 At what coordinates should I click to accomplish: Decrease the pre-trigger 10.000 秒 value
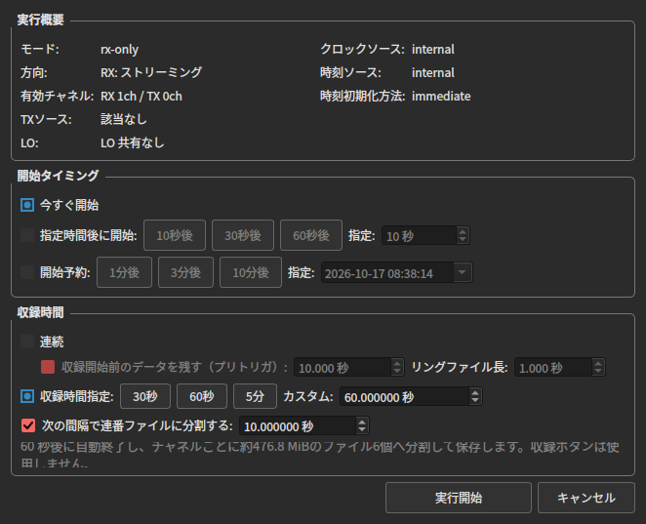coord(397,372)
